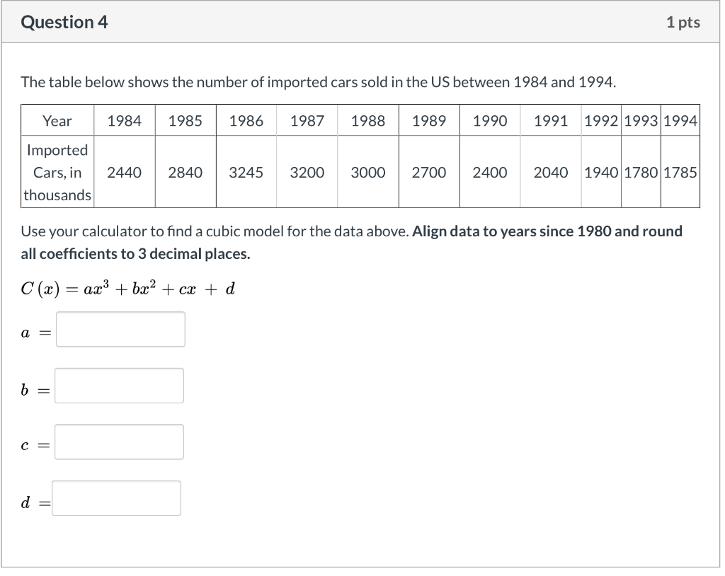Click the input field for coefficient a
This screenshot has width=725, height=576.
[120, 329]
